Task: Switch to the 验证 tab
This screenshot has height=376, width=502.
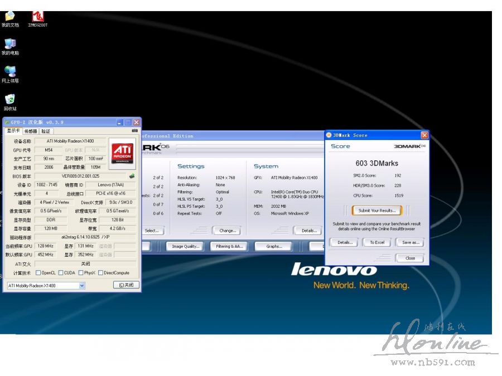Action: tap(45, 131)
